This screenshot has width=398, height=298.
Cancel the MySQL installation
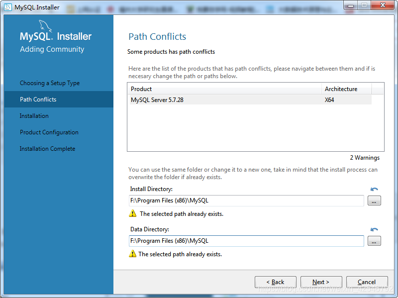(367, 282)
